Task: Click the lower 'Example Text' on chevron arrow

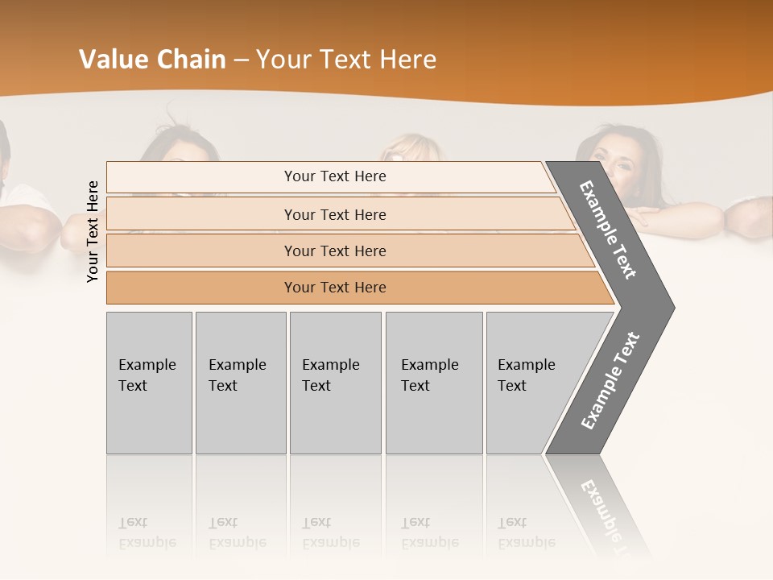Action: click(610, 380)
